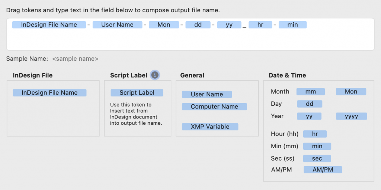Click the Script Label heading text
381x190 pixels.
[x=129, y=75]
